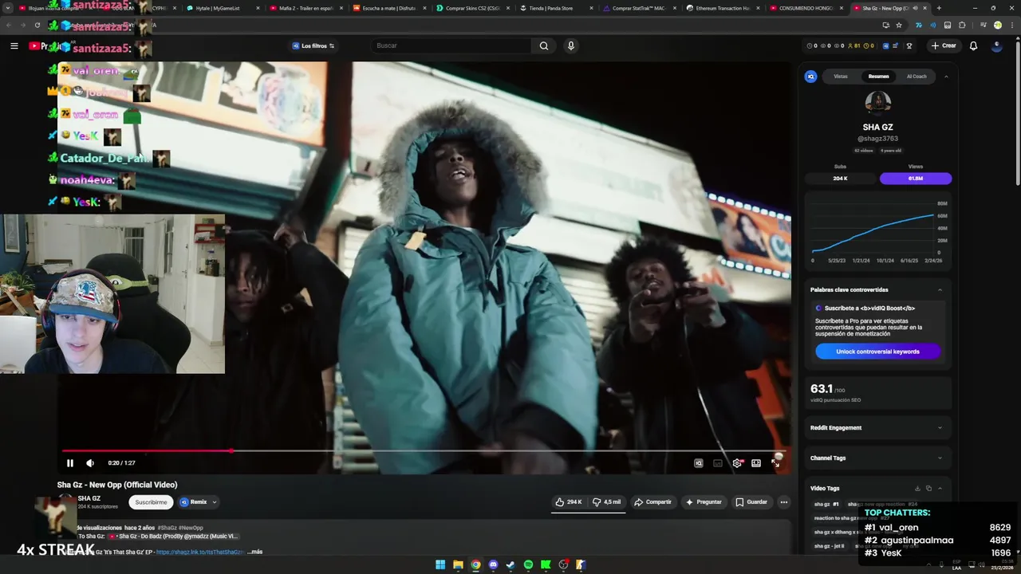
Task: Click the #ShaGz hashtag link
Action: tap(167, 528)
